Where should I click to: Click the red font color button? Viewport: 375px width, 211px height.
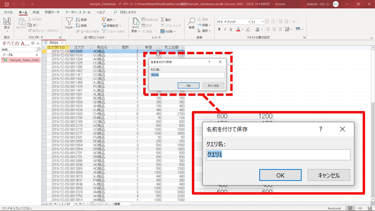238,29
